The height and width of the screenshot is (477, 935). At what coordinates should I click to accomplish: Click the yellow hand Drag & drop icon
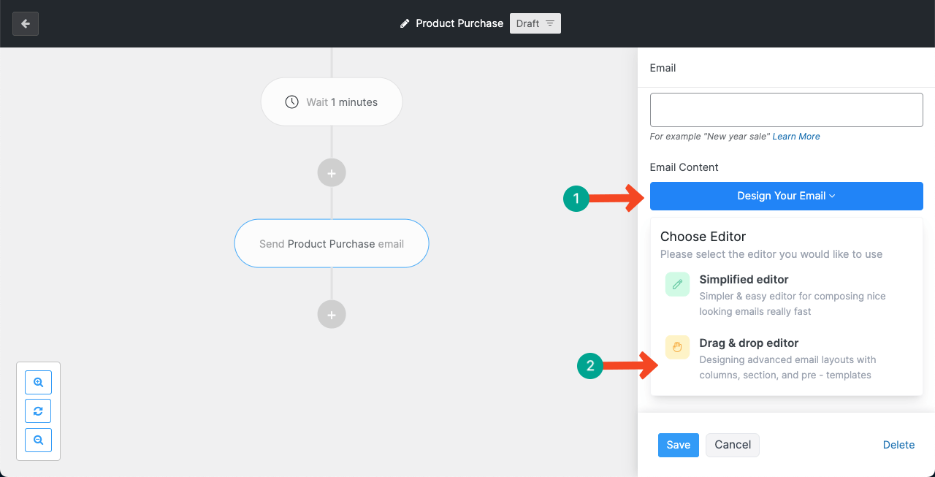point(677,348)
